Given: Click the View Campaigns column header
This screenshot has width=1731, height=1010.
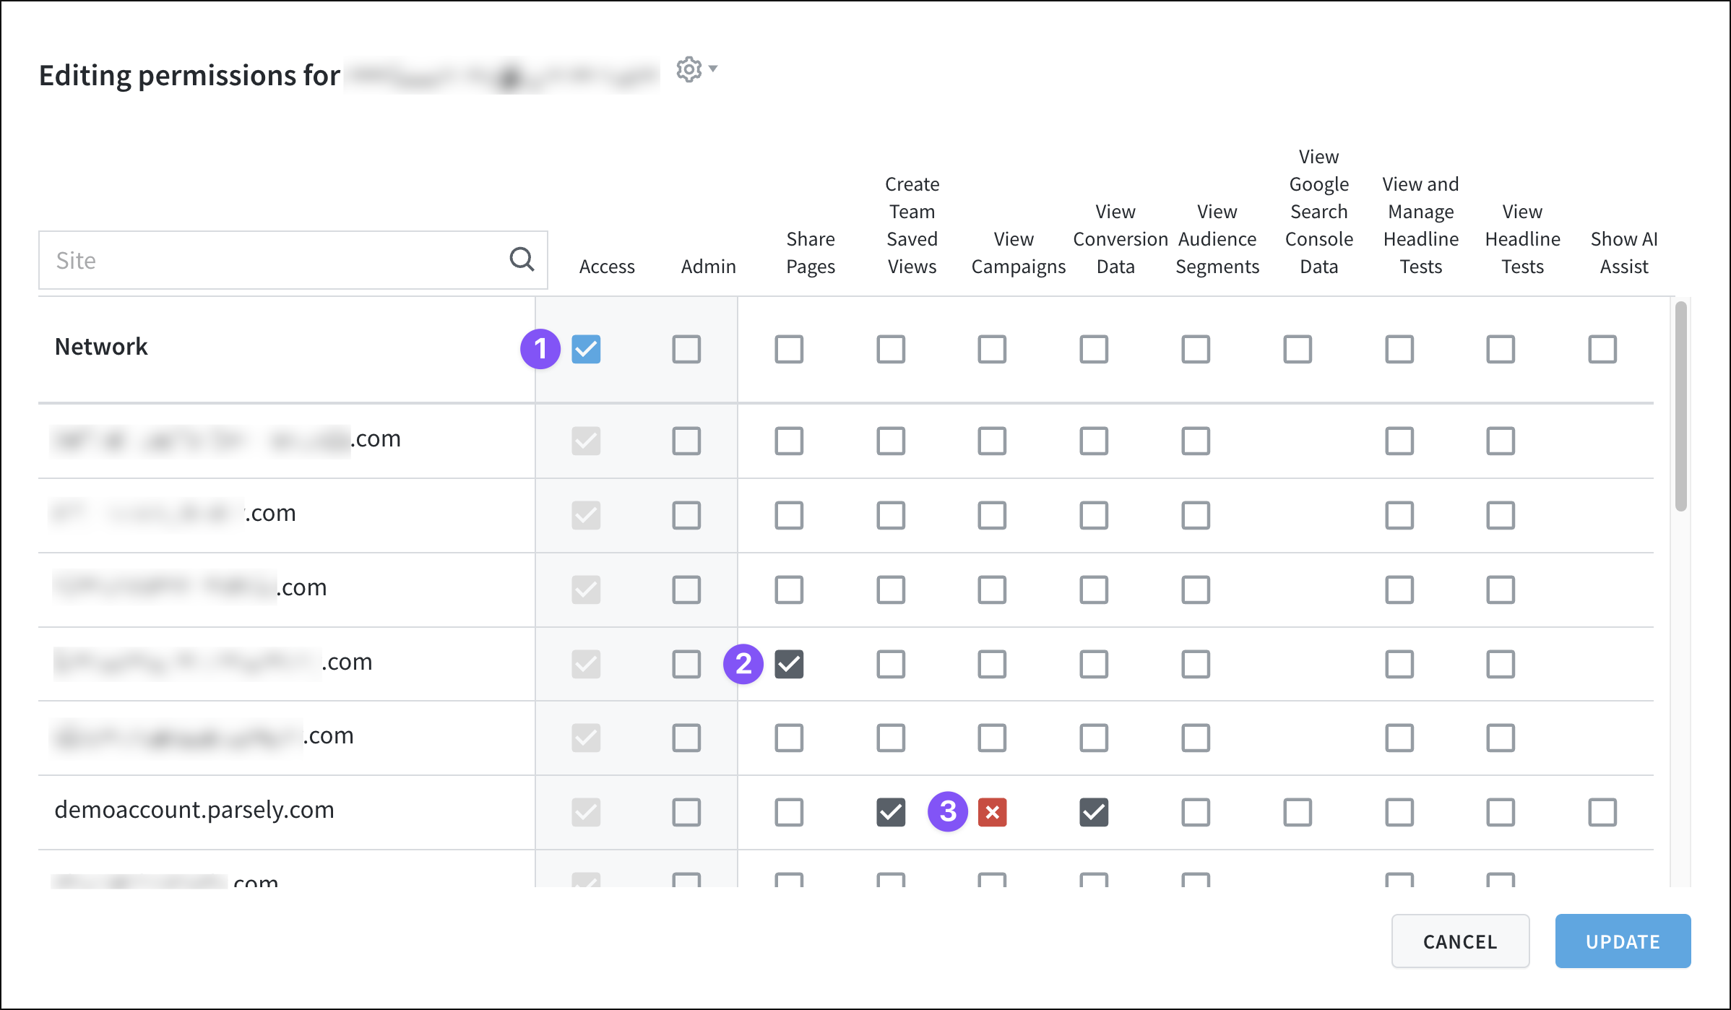Looking at the screenshot, I should point(1018,253).
